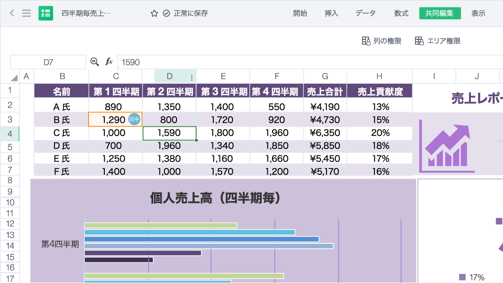503x283 pixels.
Task: Switch to the 挿入 tab
Action: [331, 13]
